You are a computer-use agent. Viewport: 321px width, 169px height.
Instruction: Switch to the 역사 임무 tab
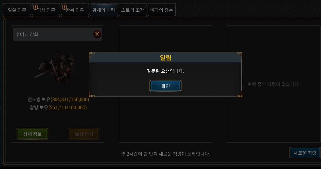click(x=46, y=10)
